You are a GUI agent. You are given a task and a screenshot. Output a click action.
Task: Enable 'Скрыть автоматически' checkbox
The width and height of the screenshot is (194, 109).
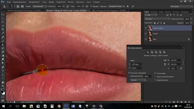[155, 77]
